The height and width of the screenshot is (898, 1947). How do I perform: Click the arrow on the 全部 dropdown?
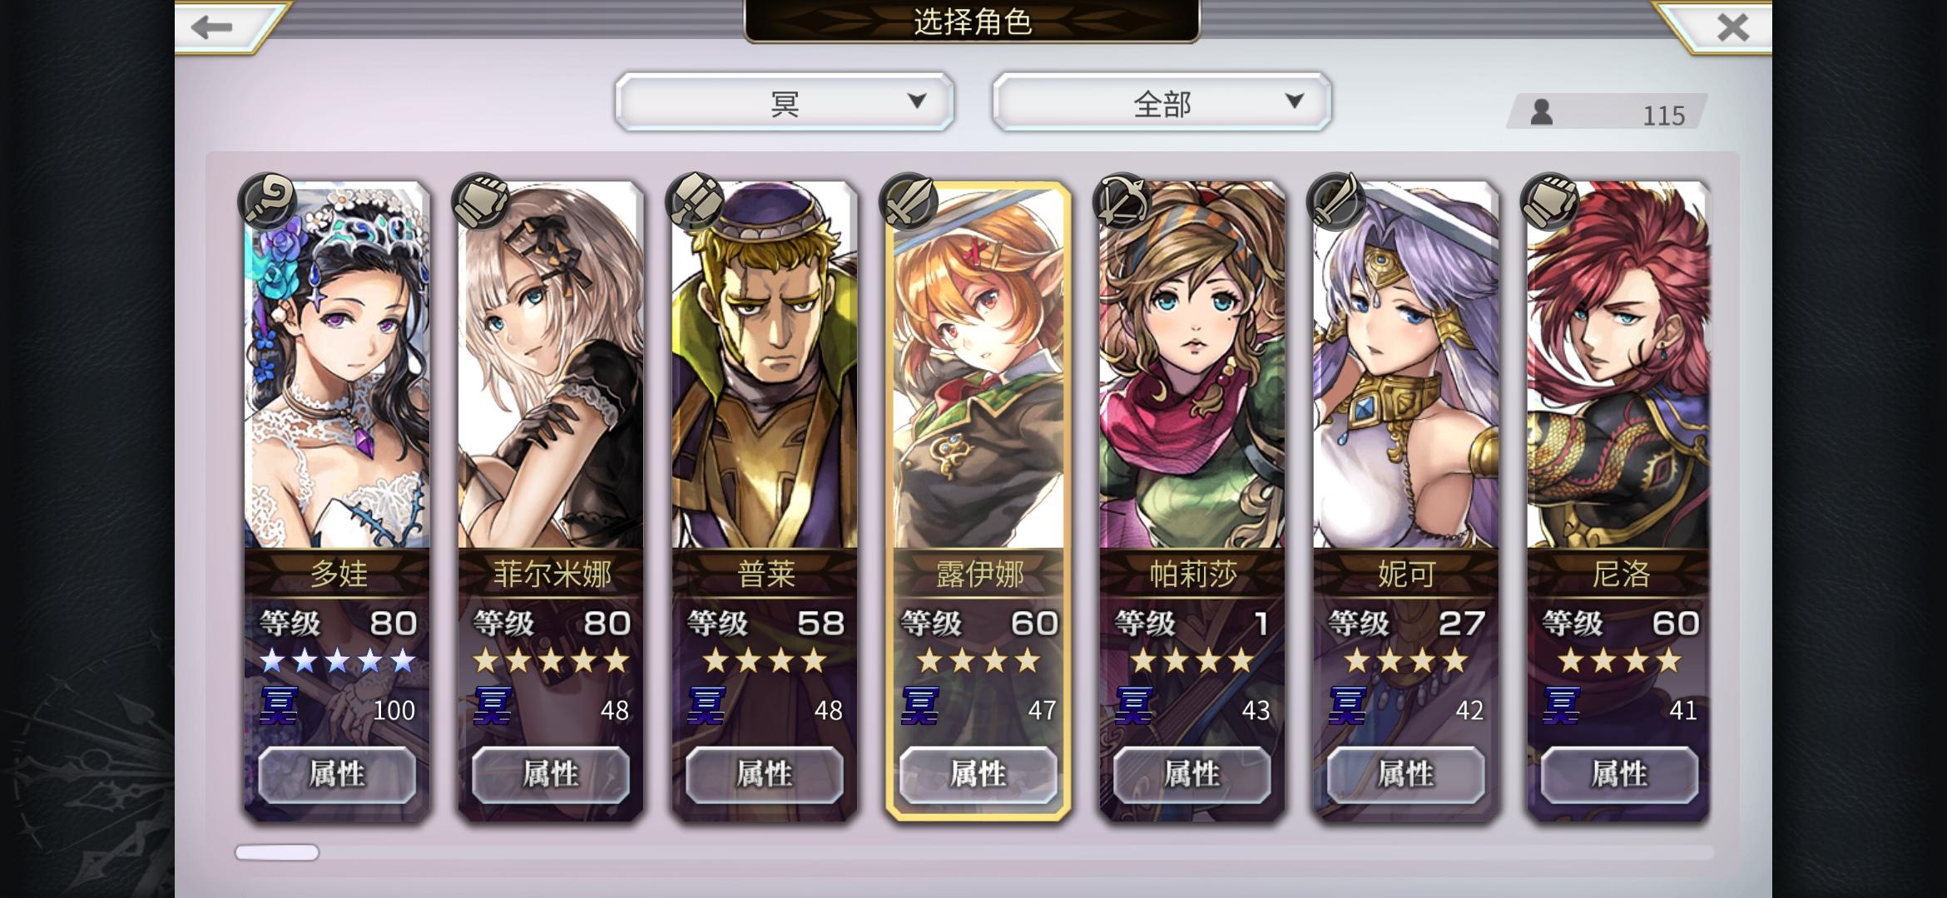1294,101
